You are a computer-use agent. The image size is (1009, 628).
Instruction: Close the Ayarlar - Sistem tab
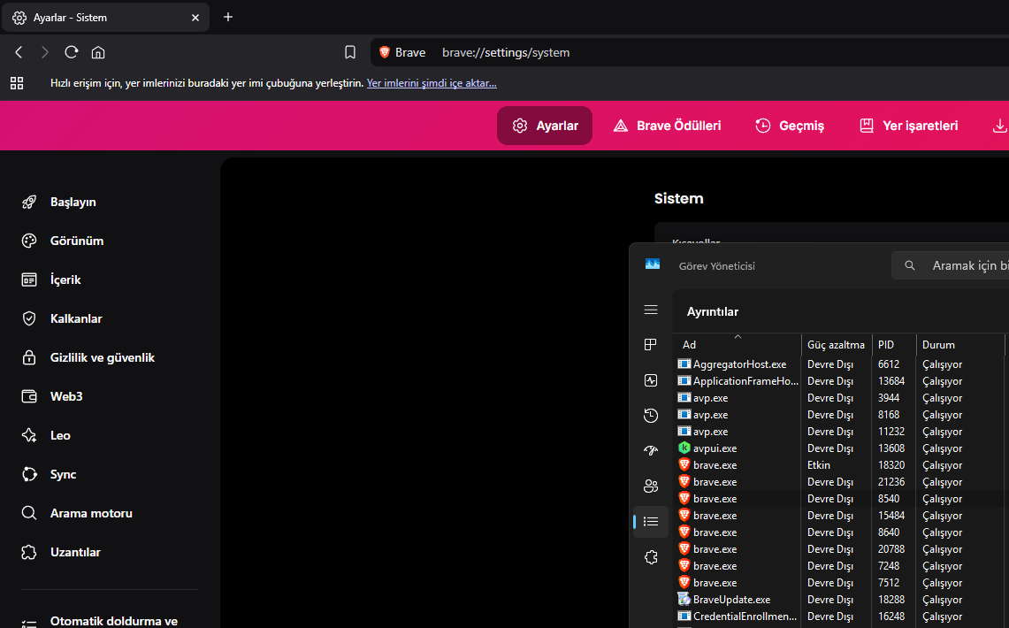(195, 18)
